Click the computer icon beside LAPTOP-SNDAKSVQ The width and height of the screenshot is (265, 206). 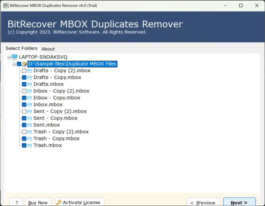[15, 57]
